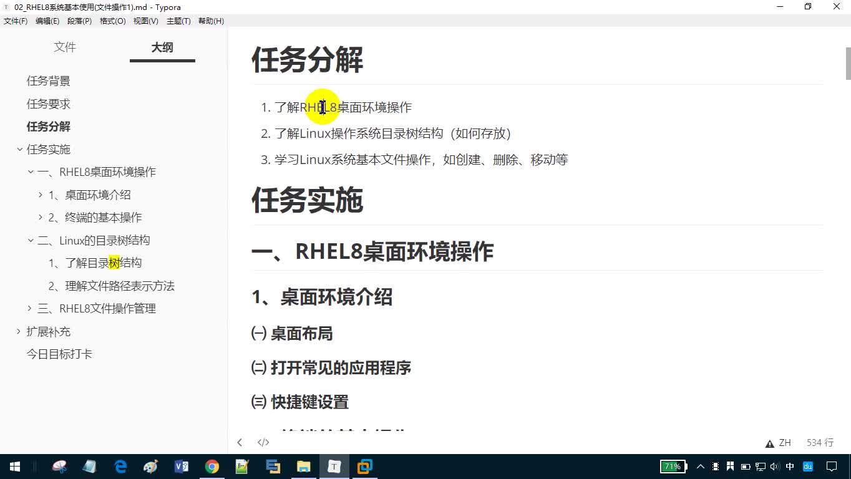Click the 任务分解 heading in the document

pyautogui.click(x=307, y=60)
